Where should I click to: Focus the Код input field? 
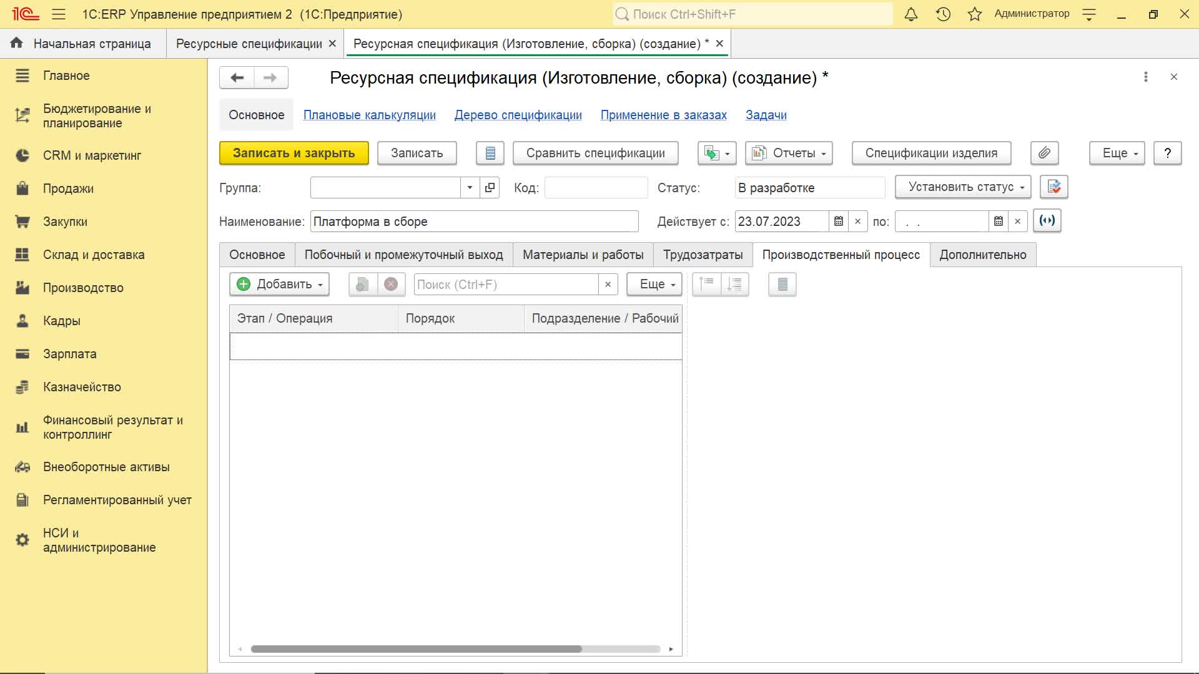point(596,187)
